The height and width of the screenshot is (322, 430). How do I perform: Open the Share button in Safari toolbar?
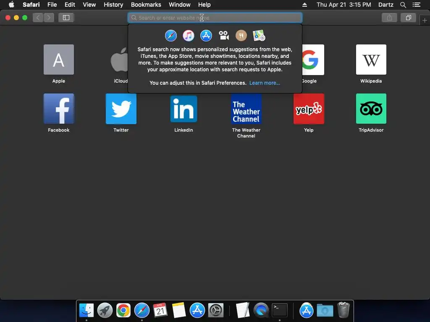[389, 18]
